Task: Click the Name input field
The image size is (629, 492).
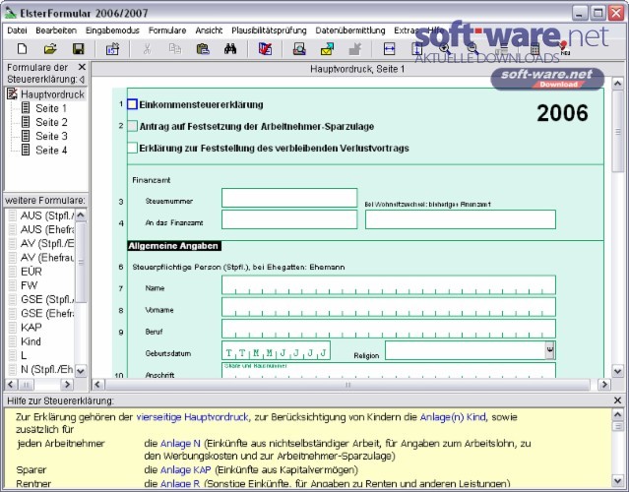Action: click(389, 285)
